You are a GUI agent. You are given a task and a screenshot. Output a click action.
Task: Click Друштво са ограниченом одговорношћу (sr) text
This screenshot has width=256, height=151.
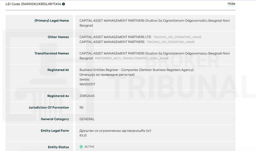pyautogui.click(x=115, y=131)
